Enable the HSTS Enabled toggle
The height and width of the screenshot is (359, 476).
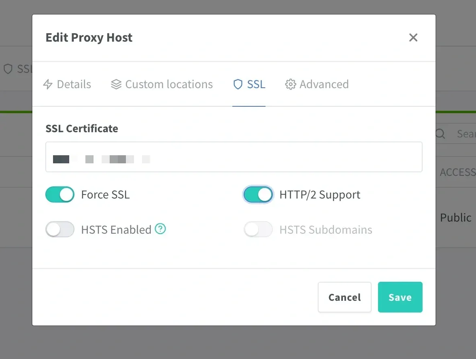click(x=60, y=230)
